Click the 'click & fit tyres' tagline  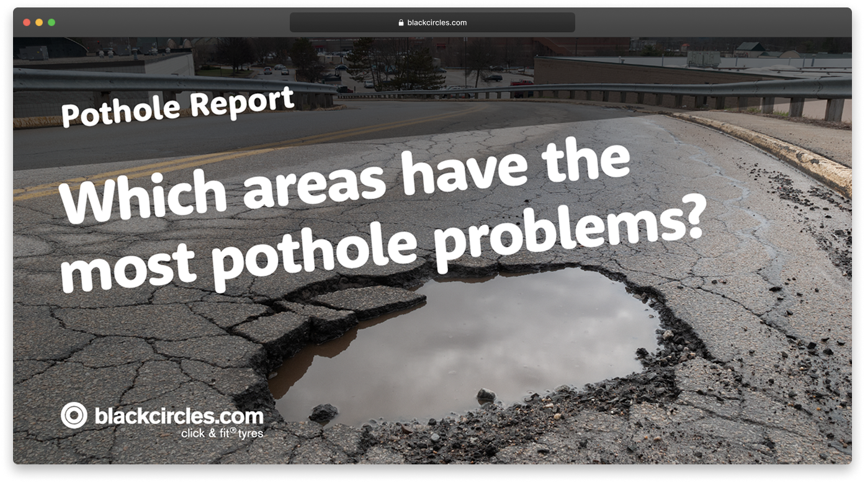pyautogui.click(x=222, y=433)
